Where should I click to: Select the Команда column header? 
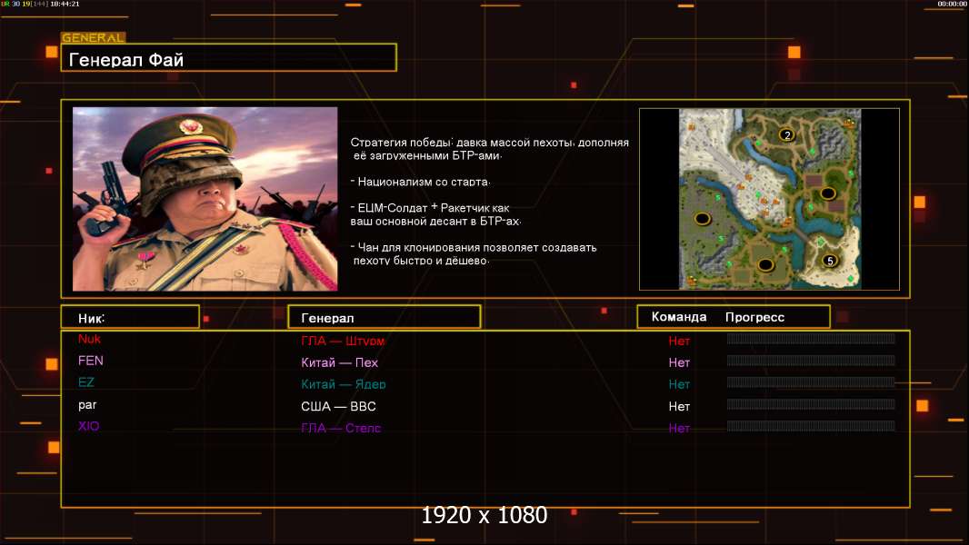[679, 317]
